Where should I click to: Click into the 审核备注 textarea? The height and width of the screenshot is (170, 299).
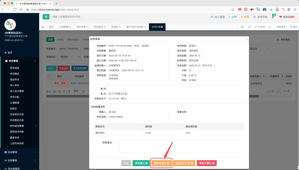pos(182,146)
